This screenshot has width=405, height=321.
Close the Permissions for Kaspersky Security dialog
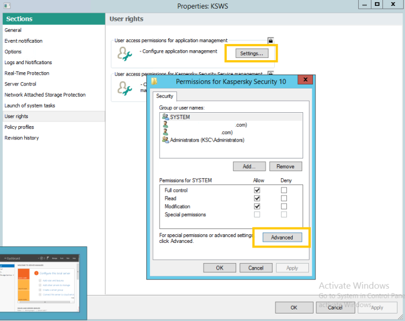coord(305,80)
